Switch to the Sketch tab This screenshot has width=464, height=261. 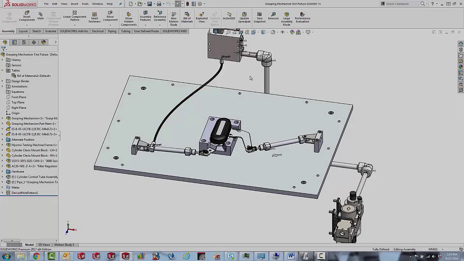tap(36, 31)
